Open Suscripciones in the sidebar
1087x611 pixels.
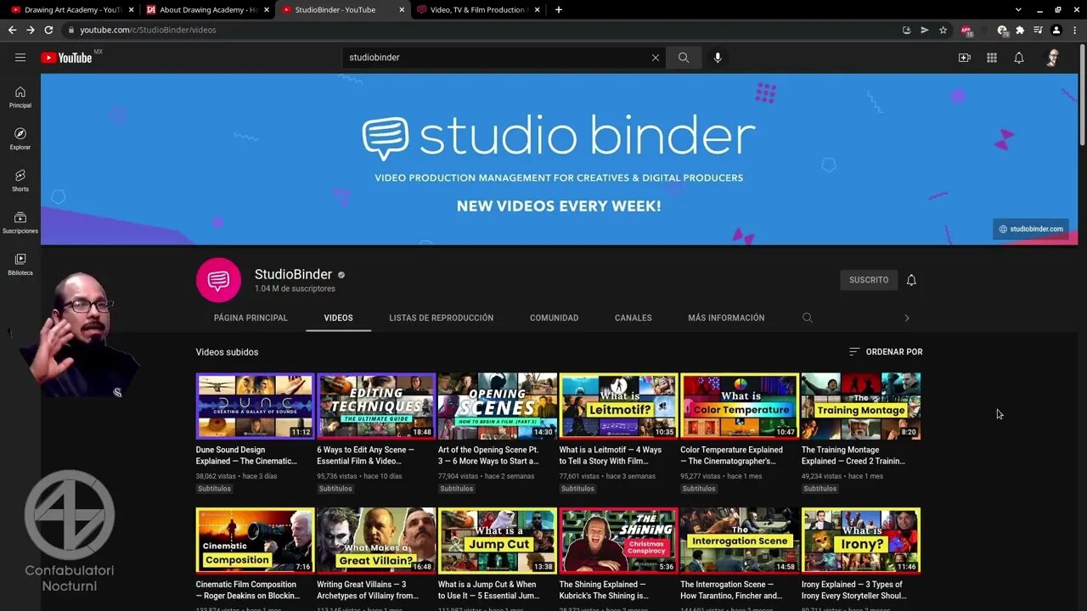coord(20,222)
